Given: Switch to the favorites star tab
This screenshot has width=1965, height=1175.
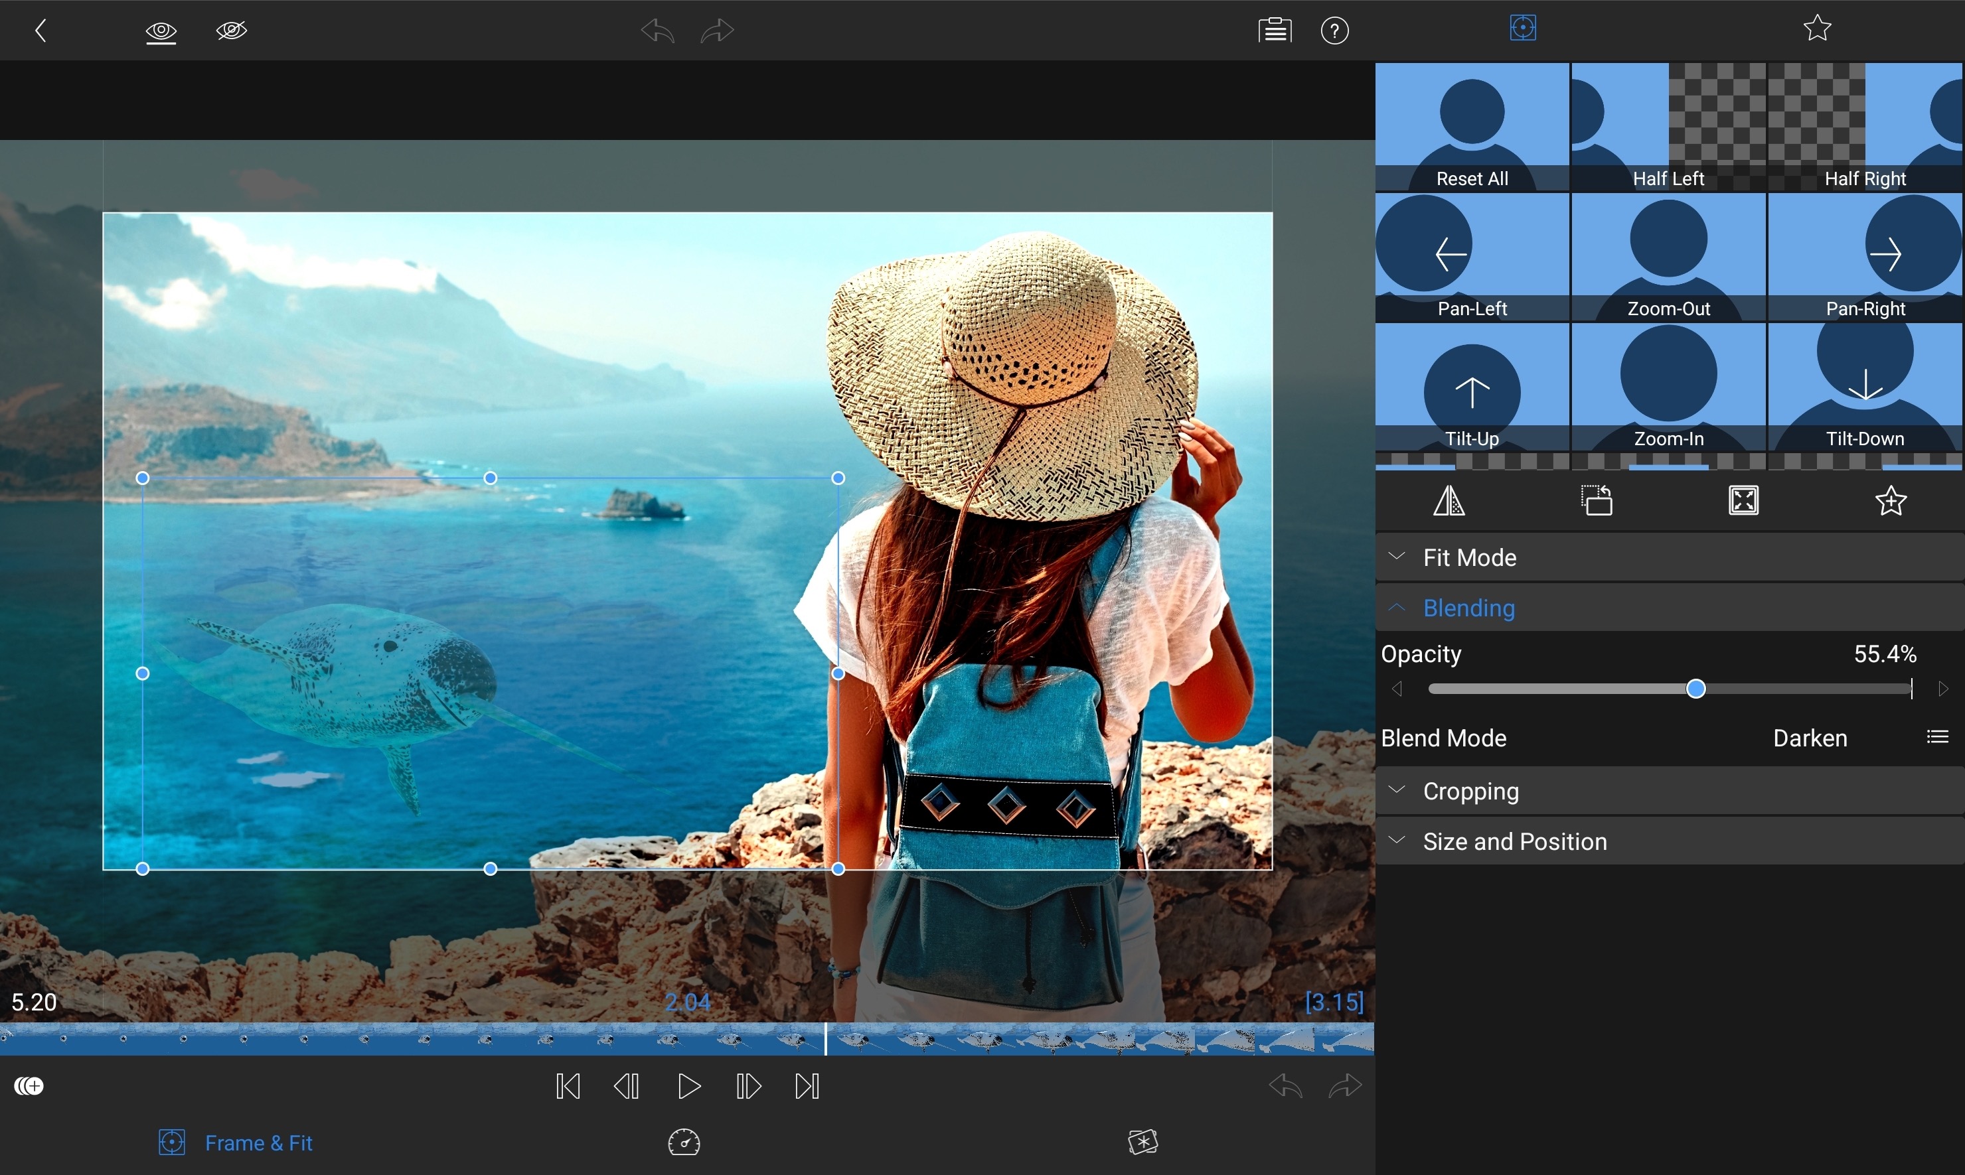Looking at the screenshot, I should click(x=1817, y=29).
